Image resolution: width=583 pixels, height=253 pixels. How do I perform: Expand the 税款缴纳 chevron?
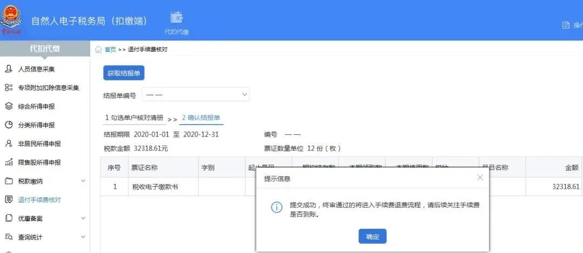point(83,181)
